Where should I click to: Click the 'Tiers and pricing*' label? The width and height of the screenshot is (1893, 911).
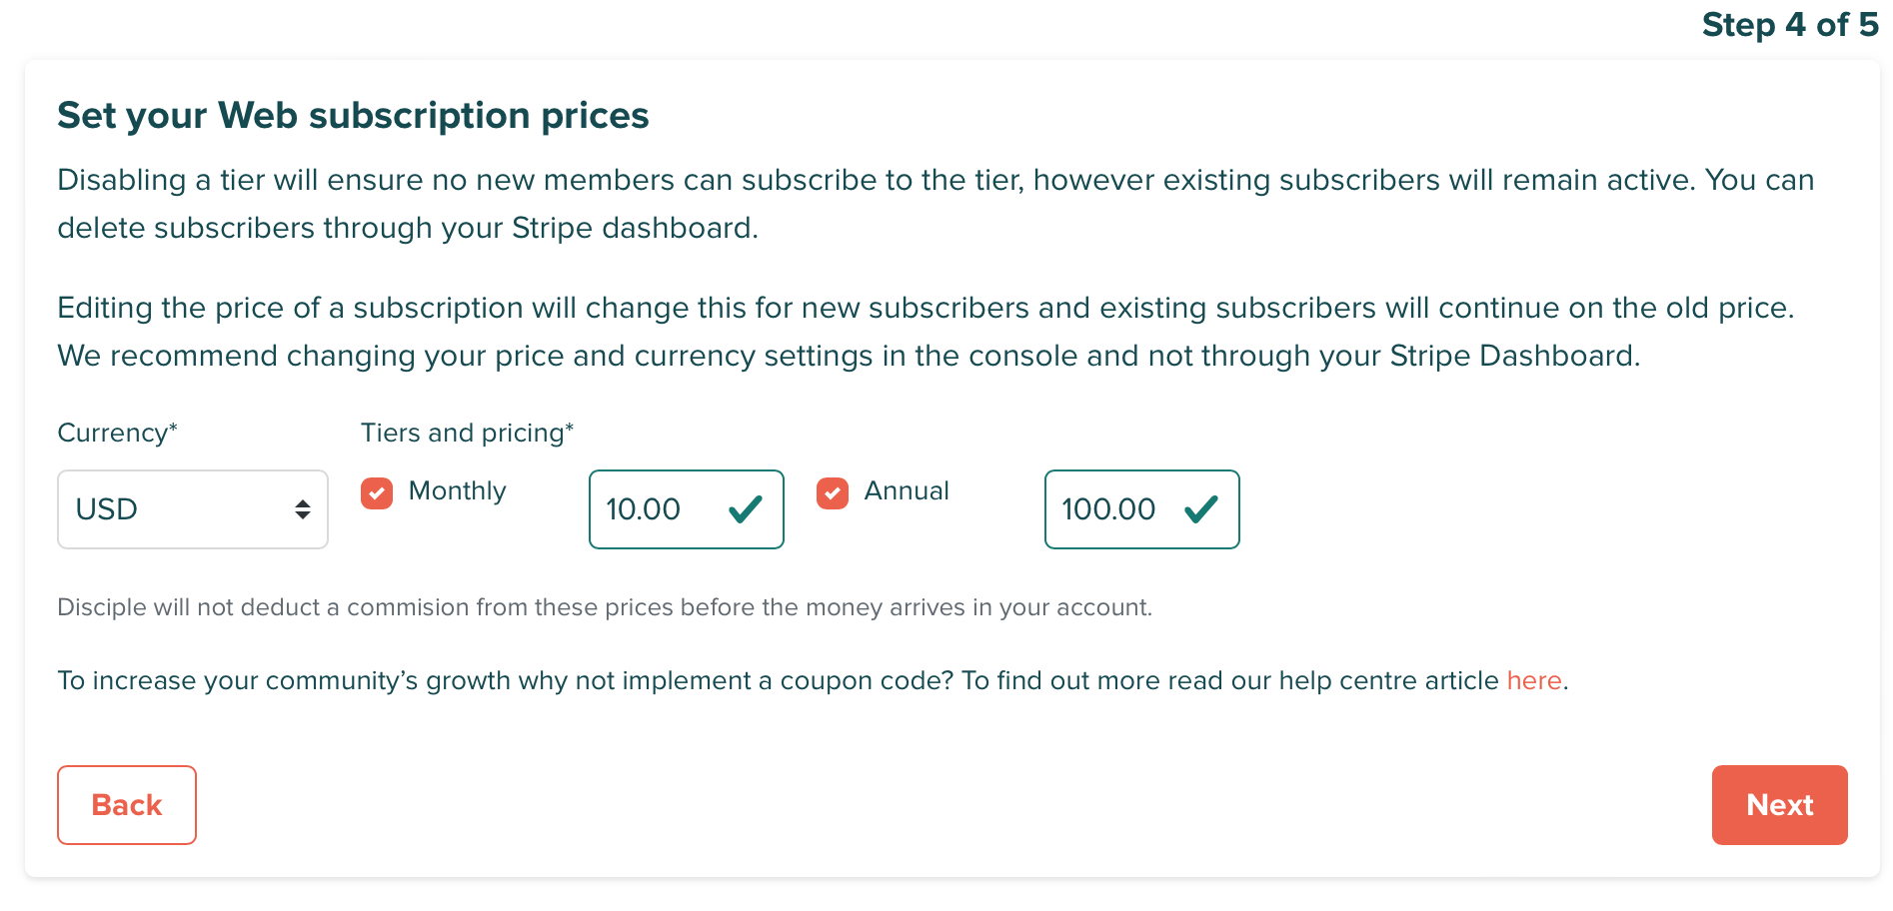point(467,433)
